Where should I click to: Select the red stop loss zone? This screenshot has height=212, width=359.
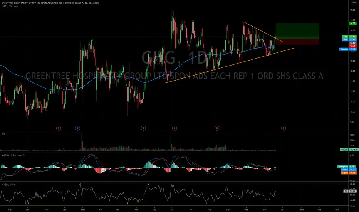pyautogui.click(x=297, y=42)
